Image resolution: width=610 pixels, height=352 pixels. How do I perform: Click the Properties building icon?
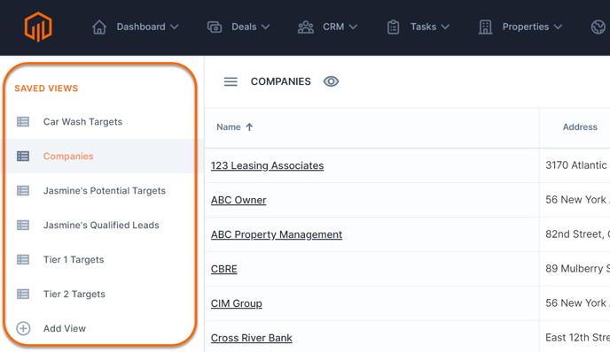[485, 27]
